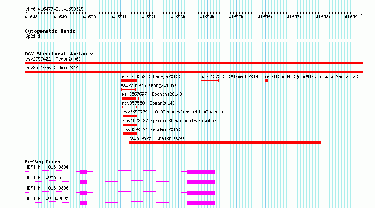Click the 41649k ruler tick label
Image resolution: width=375 pixels, height=208 pixels.
(62, 17)
